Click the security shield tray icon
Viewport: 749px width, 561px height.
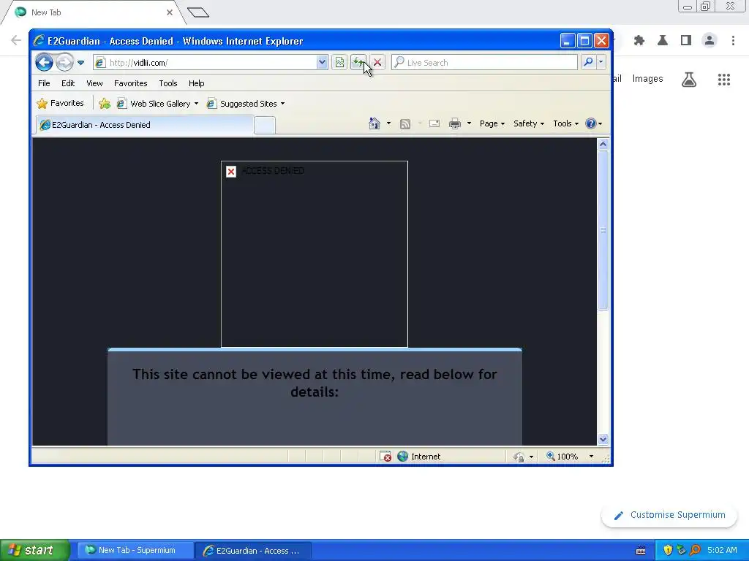668,550
